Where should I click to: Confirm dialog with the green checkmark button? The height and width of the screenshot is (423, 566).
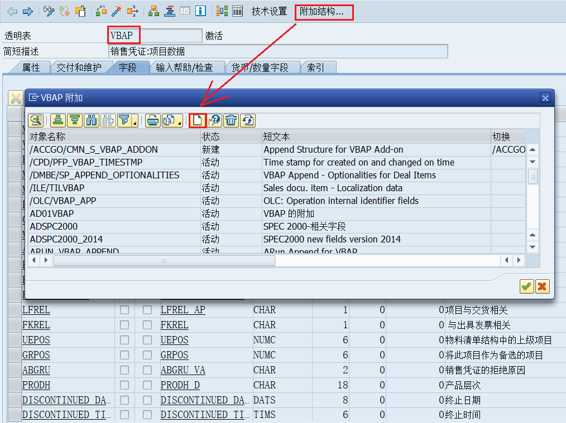pyautogui.click(x=526, y=286)
